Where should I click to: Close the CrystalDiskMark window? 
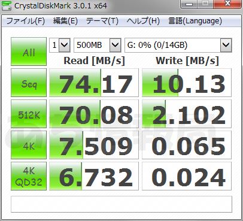227,4
